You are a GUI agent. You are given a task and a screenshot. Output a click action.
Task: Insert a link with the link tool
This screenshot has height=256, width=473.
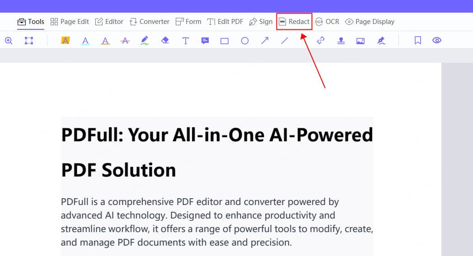coord(321,41)
